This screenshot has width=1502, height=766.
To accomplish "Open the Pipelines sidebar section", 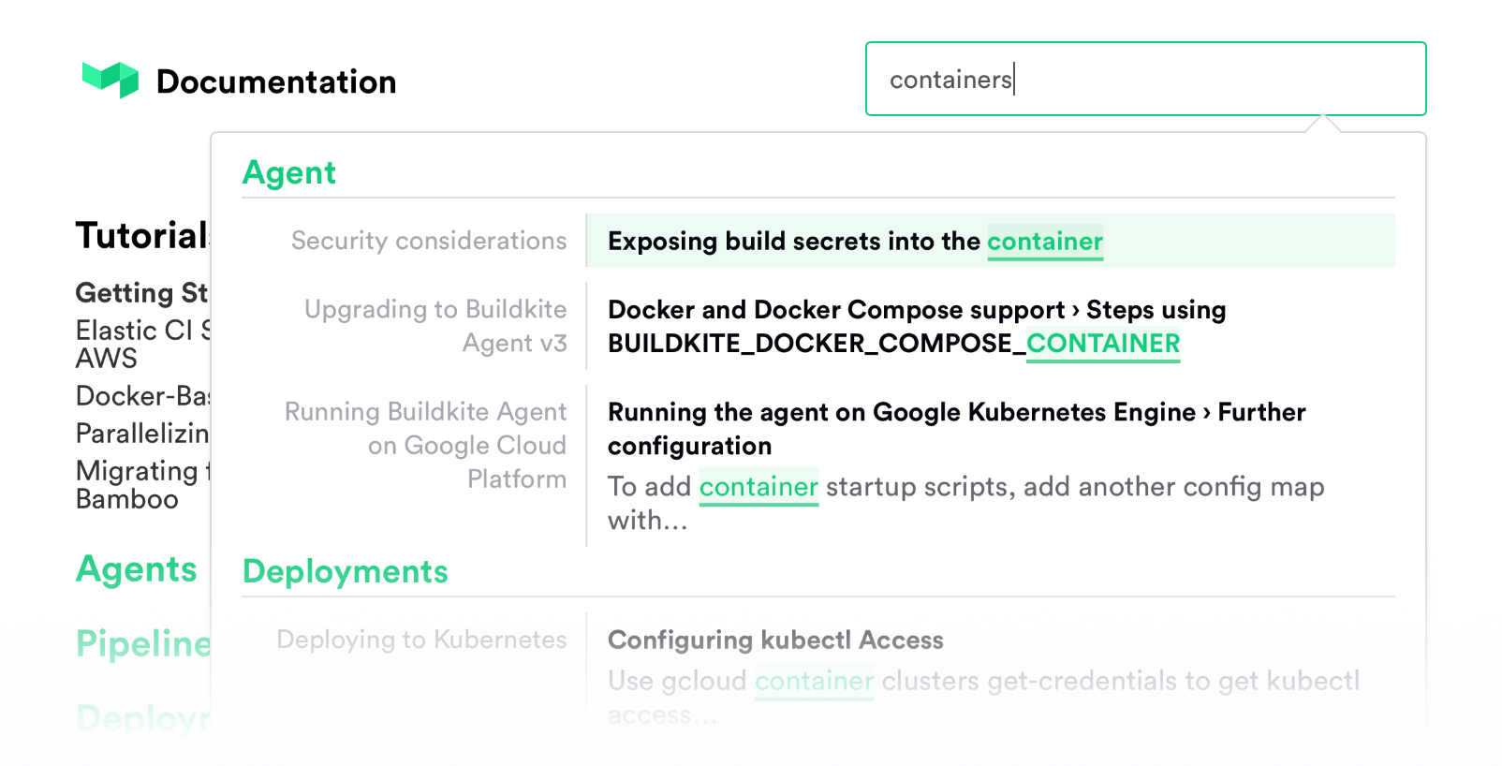I will tap(143, 644).
